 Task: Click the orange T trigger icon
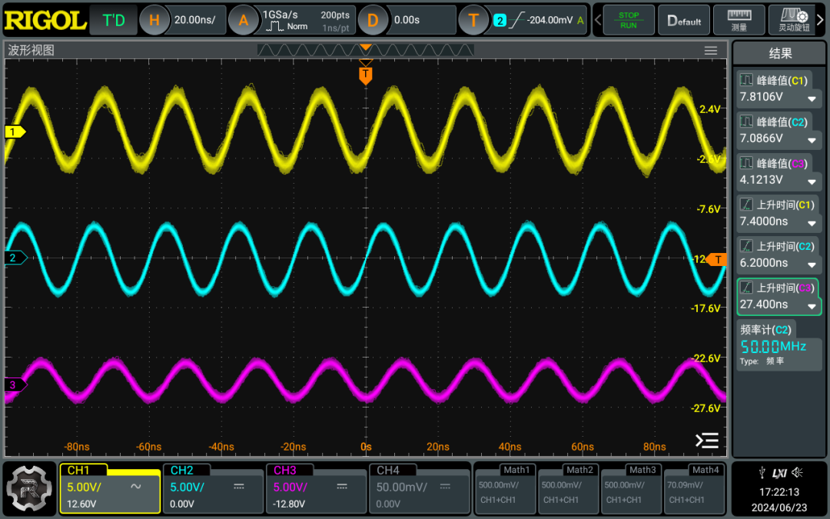point(473,20)
